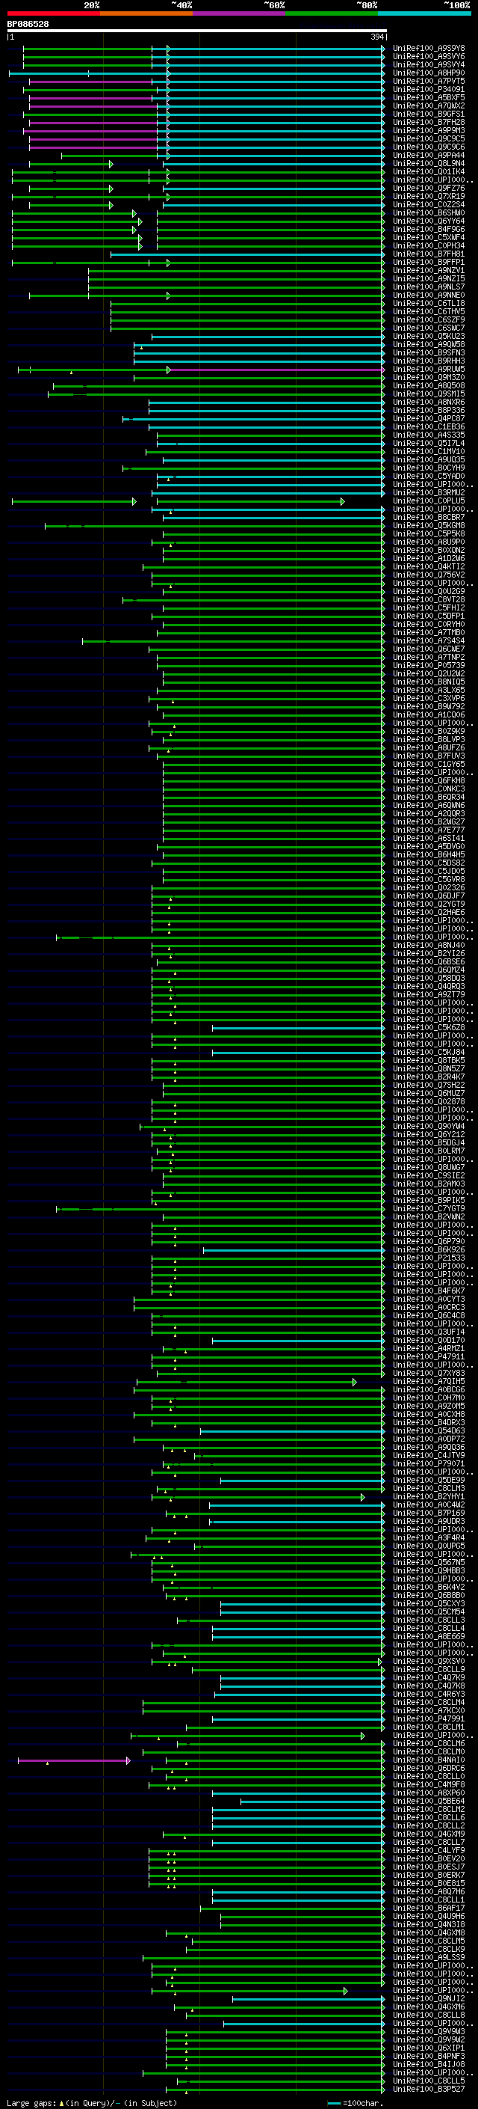Open hit UniRef100_Q8L9N4
This screenshot has height=2109, width=478.
(429, 164)
